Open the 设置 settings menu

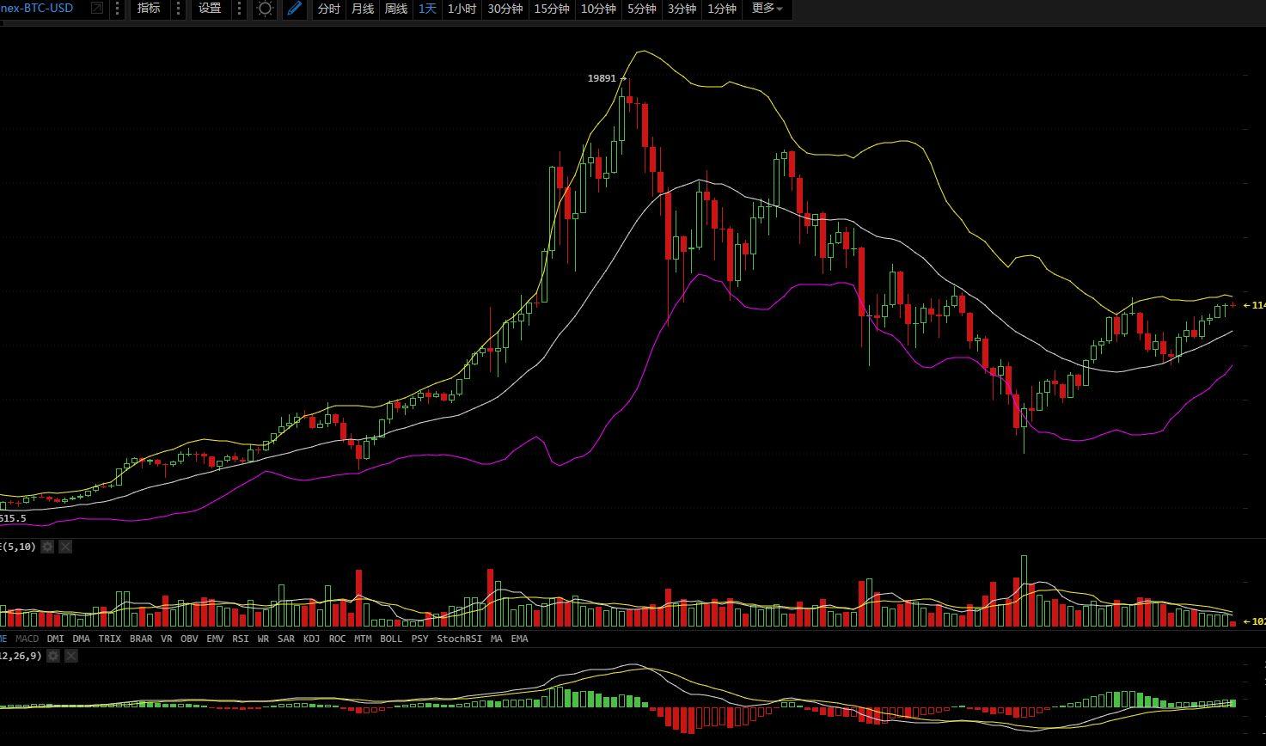point(210,9)
